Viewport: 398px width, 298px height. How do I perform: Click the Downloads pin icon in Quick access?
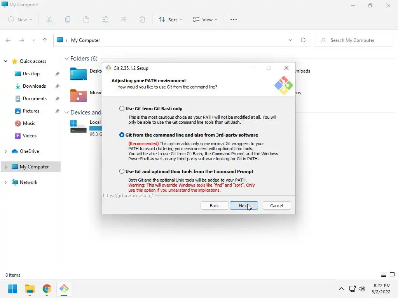[x=58, y=86]
